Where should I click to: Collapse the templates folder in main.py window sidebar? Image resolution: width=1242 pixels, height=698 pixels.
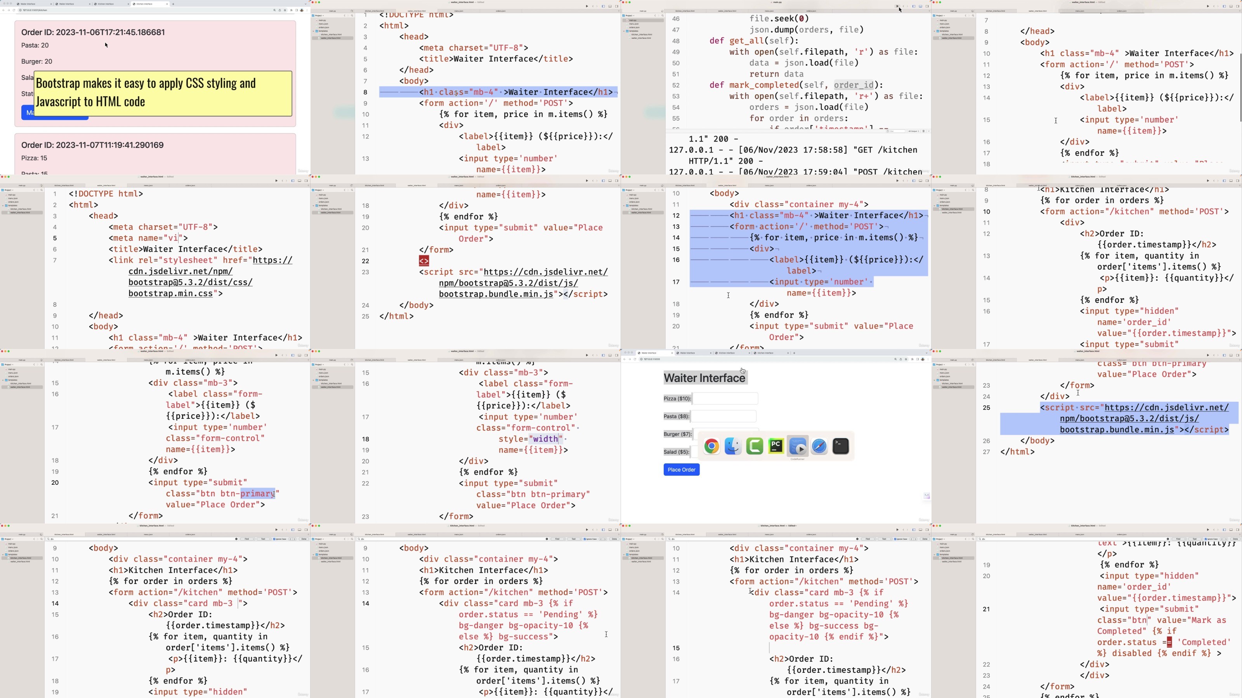pos(624,31)
